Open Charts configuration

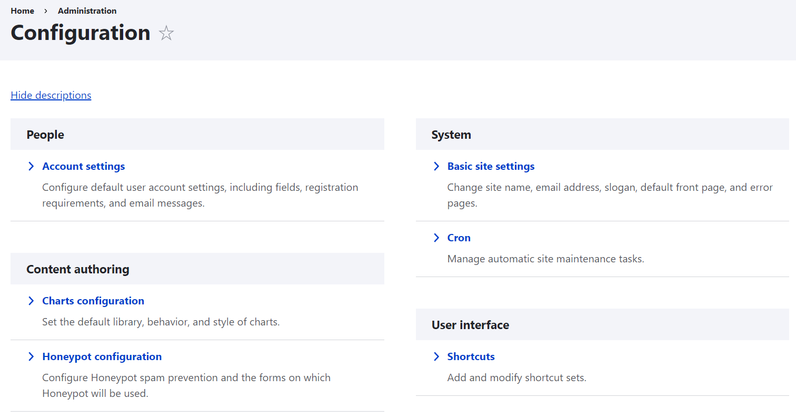93,301
